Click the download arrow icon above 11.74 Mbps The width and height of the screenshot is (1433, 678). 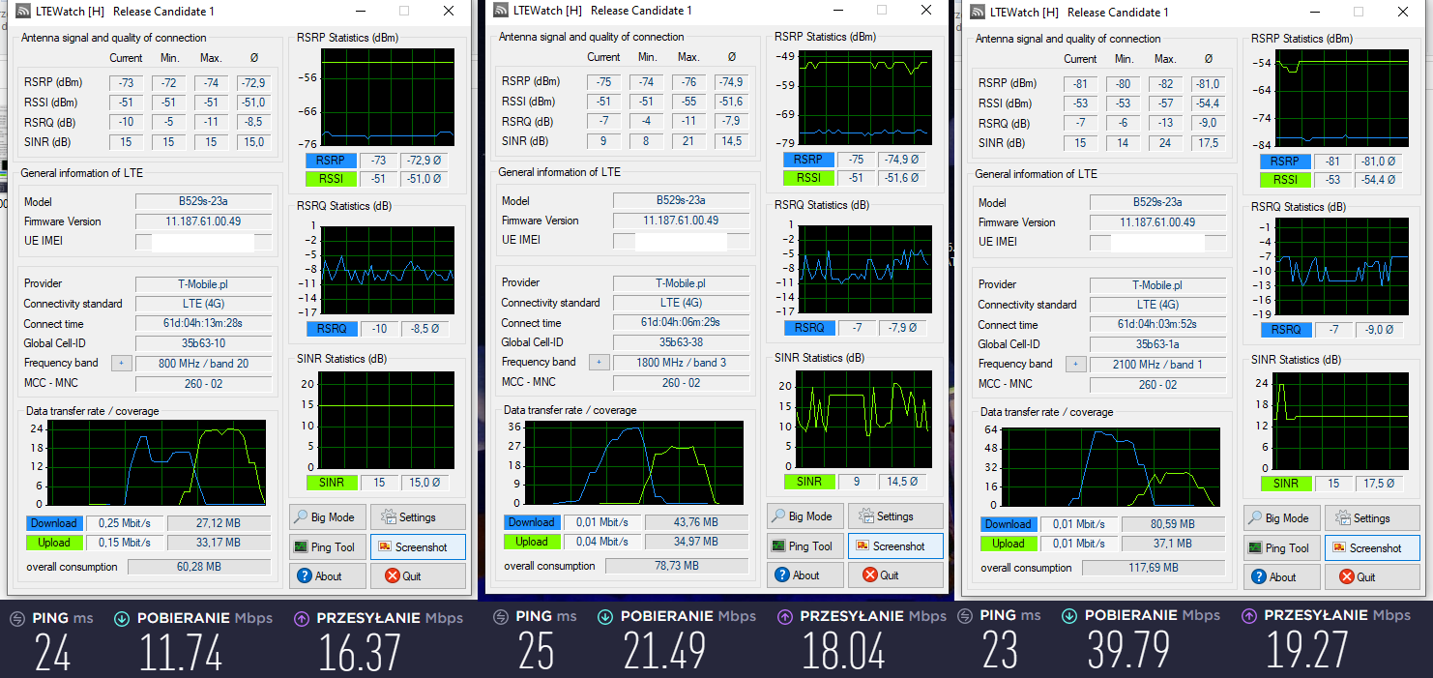[x=122, y=617]
